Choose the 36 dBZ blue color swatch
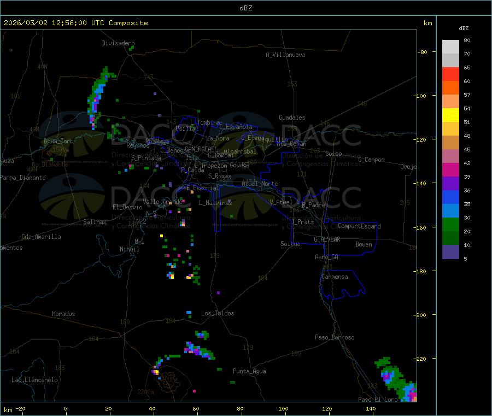Viewport: 492px width, 416px height. (x=450, y=197)
